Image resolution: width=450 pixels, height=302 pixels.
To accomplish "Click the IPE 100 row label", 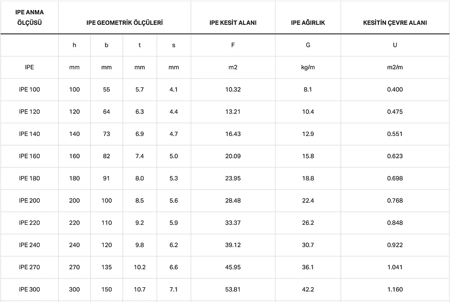I will click(x=29, y=90).
